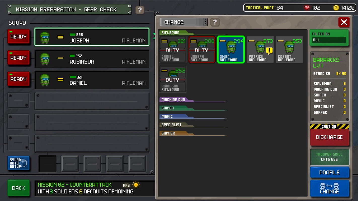Select Owen rifleman soldier card
This screenshot has height=201, width=358.
(231, 50)
